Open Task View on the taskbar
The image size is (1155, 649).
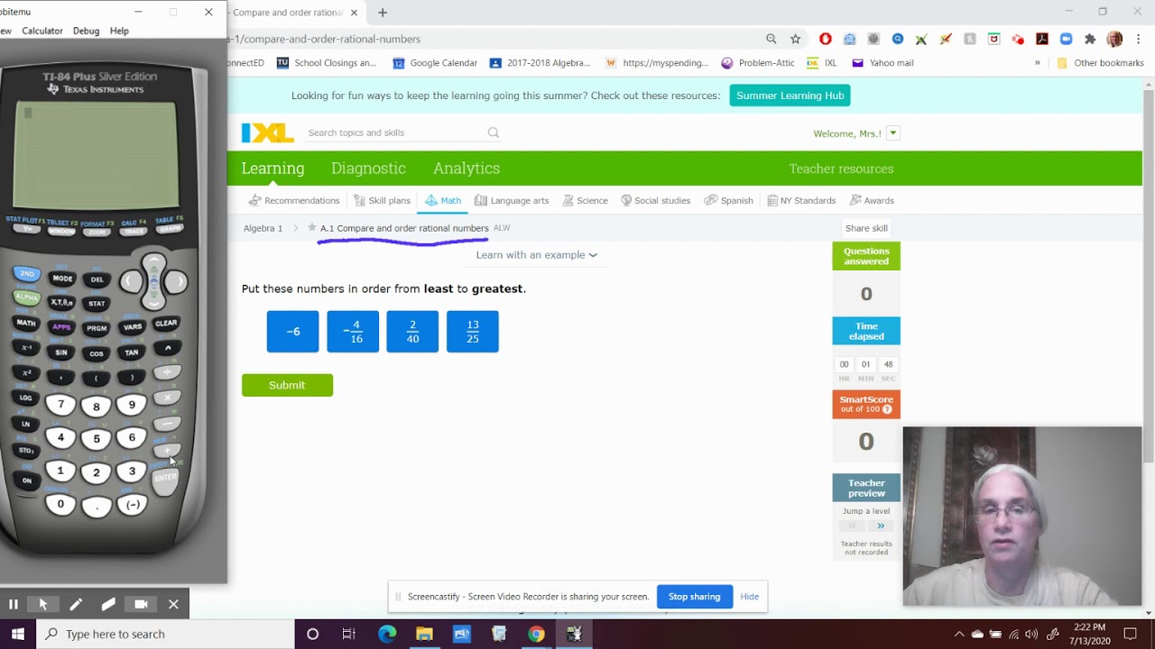click(348, 634)
